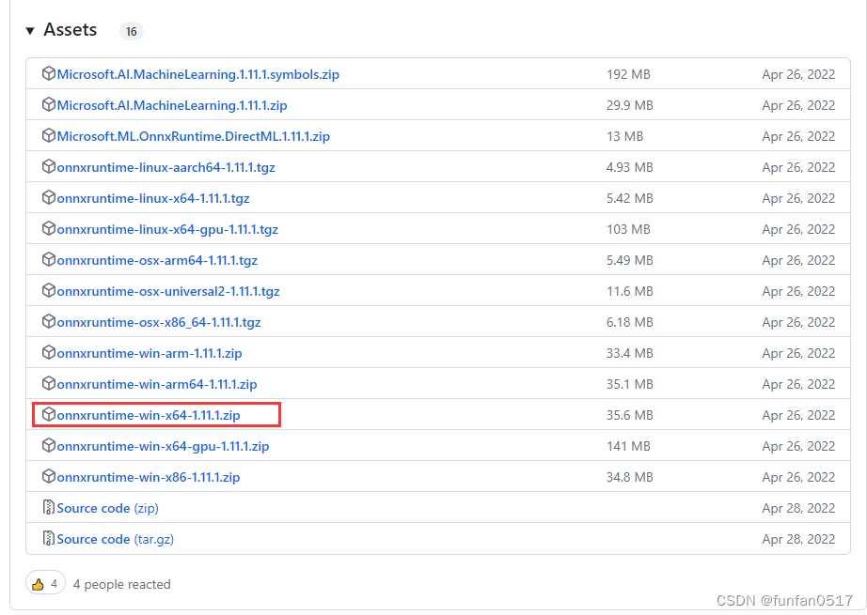The width and height of the screenshot is (867, 615).
Task: Download onnxruntime-osx-universal2-1.11.1.tgz
Action: pyautogui.click(x=168, y=291)
